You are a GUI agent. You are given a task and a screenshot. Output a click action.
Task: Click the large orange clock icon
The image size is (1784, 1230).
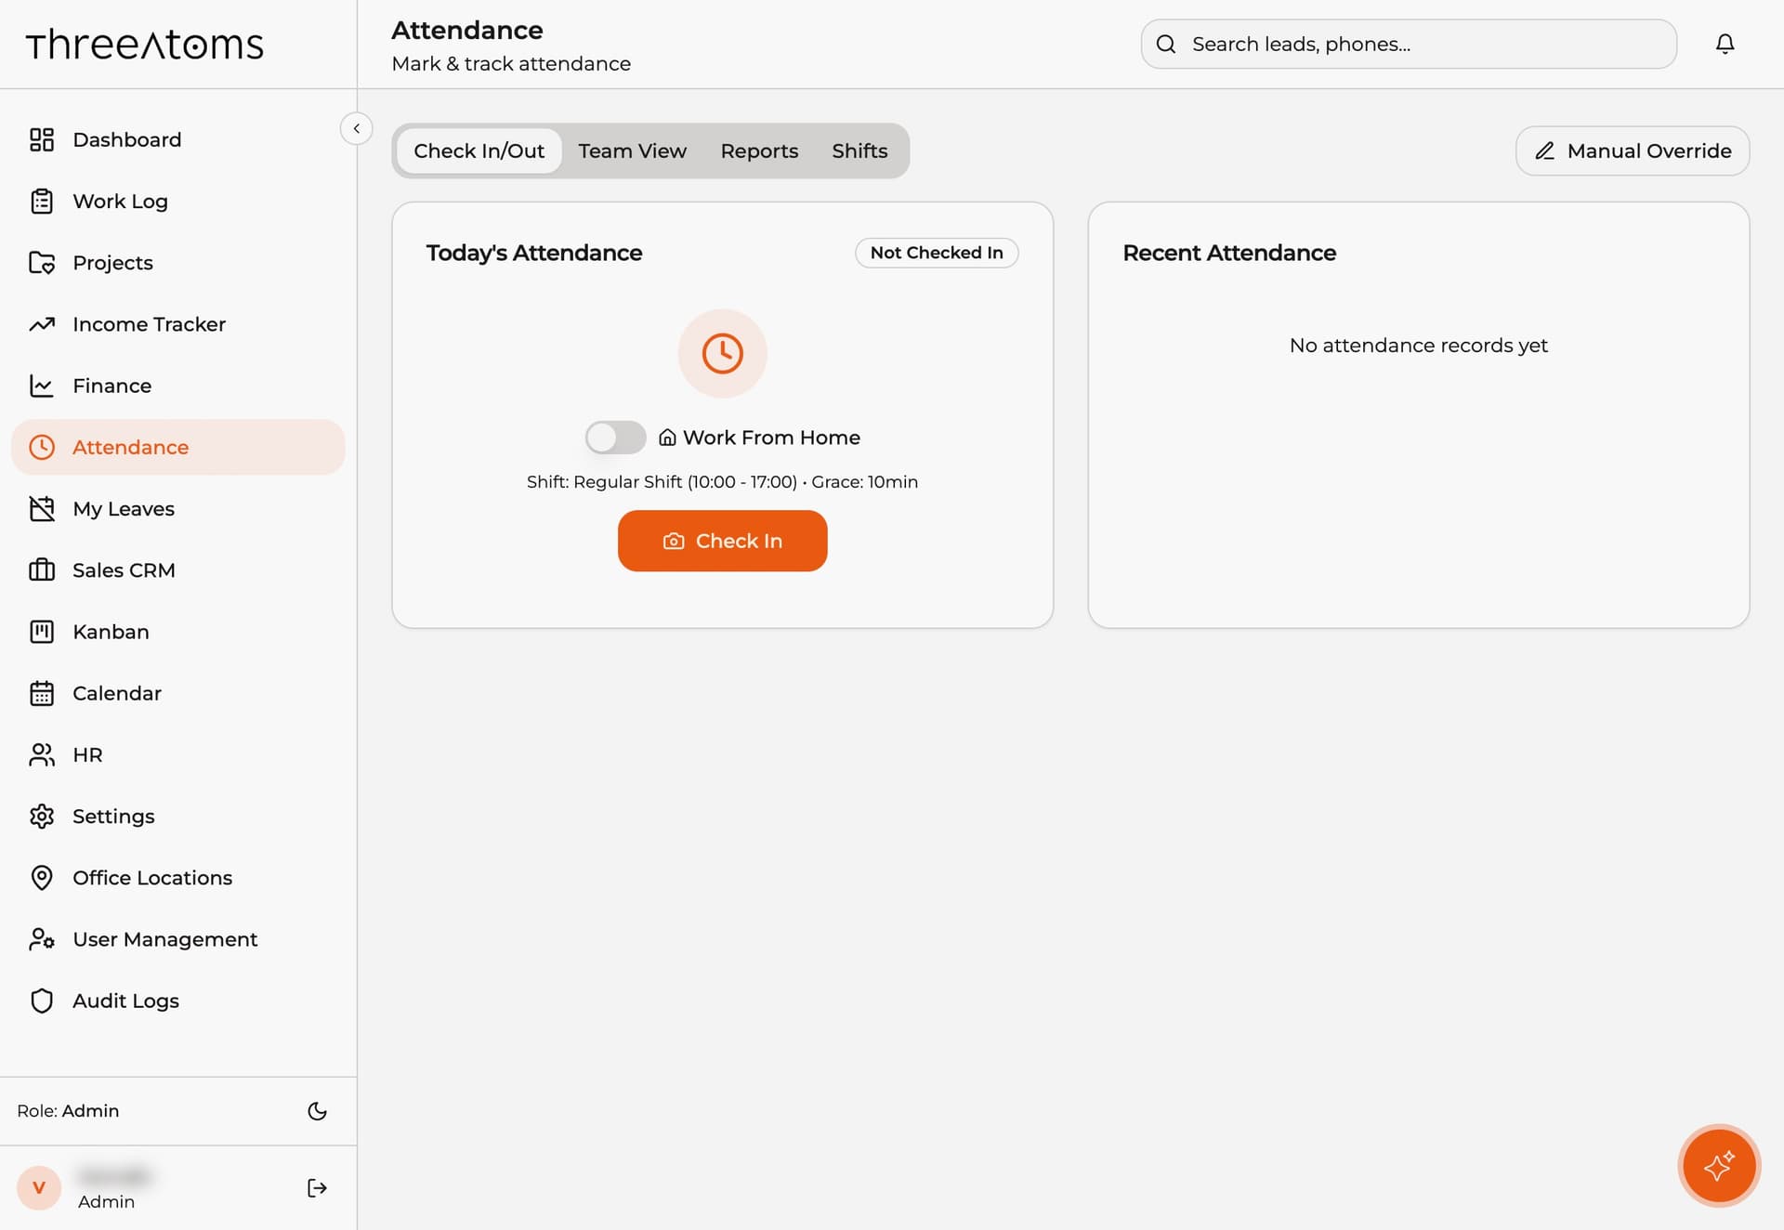[x=722, y=354]
